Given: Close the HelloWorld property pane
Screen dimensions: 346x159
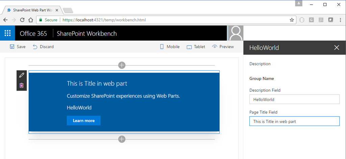Looking at the screenshot, I should [337, 47].
